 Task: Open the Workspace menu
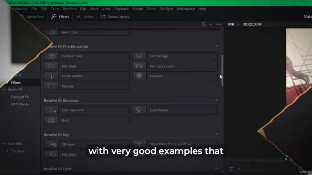(185, 9)
